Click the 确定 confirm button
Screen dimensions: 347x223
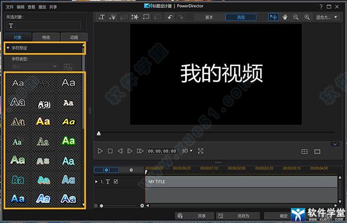click(278, 216)
